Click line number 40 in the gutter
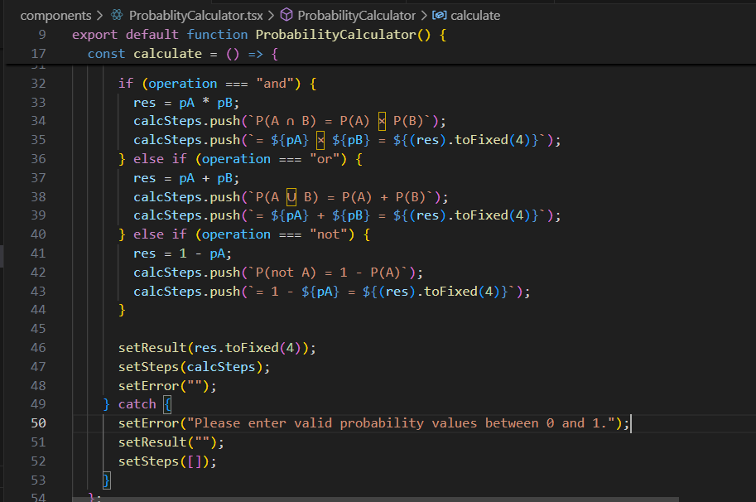Image resolution: width=756 pixels, height=502 pixels. coord(39,234)
